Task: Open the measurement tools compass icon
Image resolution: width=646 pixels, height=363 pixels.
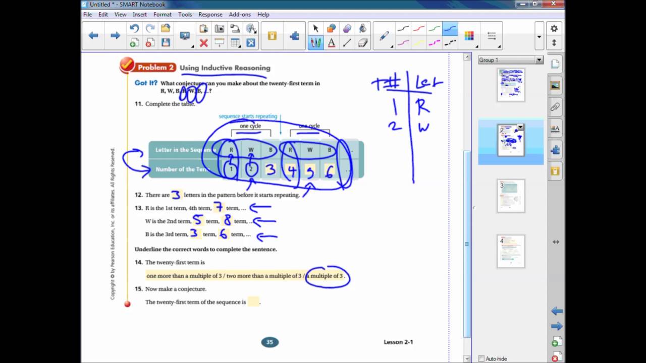Action: [x=251, y=29]
